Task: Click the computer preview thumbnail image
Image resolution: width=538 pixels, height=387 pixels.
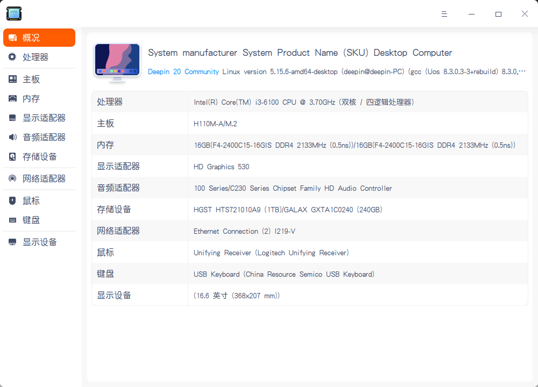Action: click(117, 61)
